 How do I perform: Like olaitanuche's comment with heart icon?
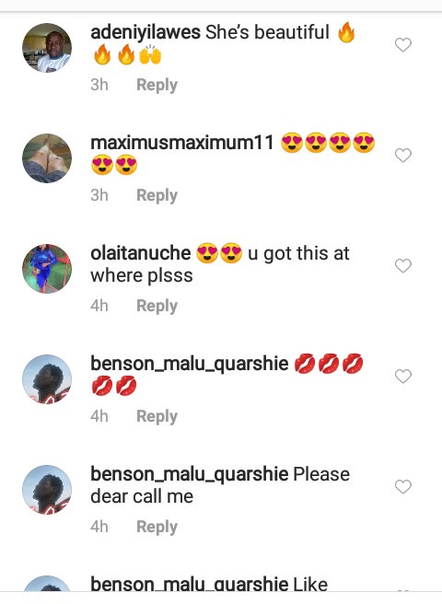tap(403, 265)
